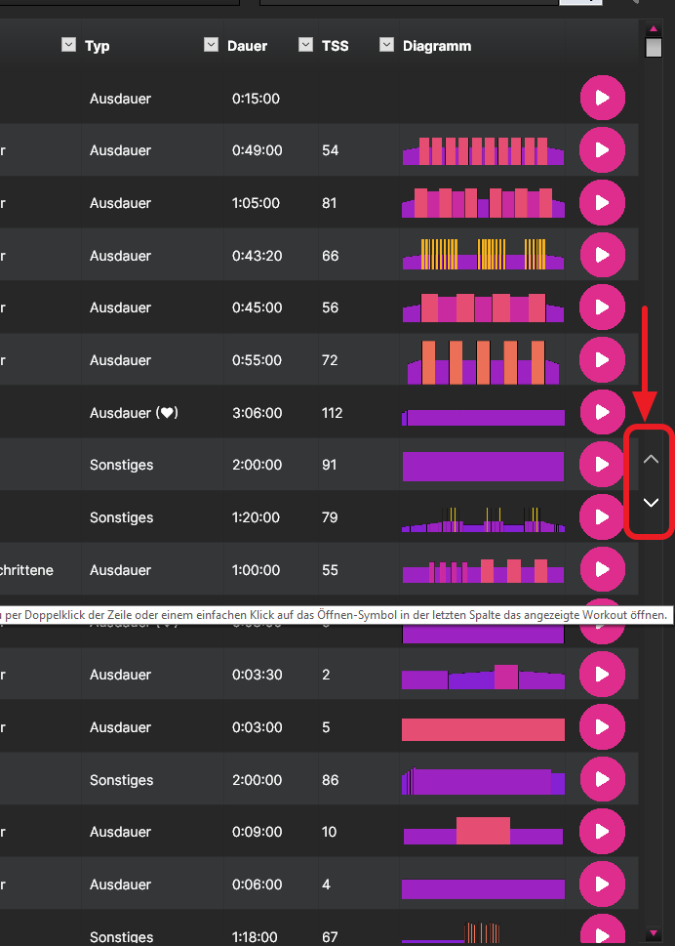Select the "0:09:00" duration cell

tap(257, 832)
